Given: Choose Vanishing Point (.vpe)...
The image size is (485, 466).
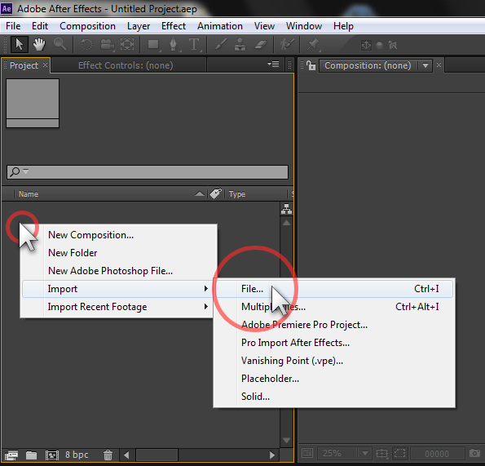Looking at the screenshot, I should (x=334, y=361).
